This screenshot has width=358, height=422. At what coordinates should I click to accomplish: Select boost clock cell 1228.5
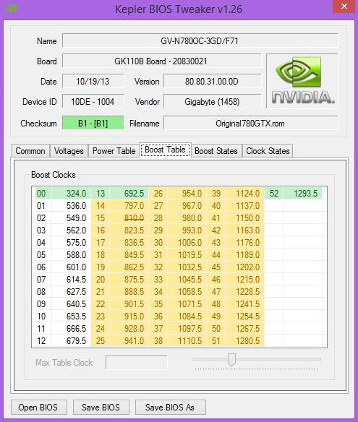click(245, 291)
